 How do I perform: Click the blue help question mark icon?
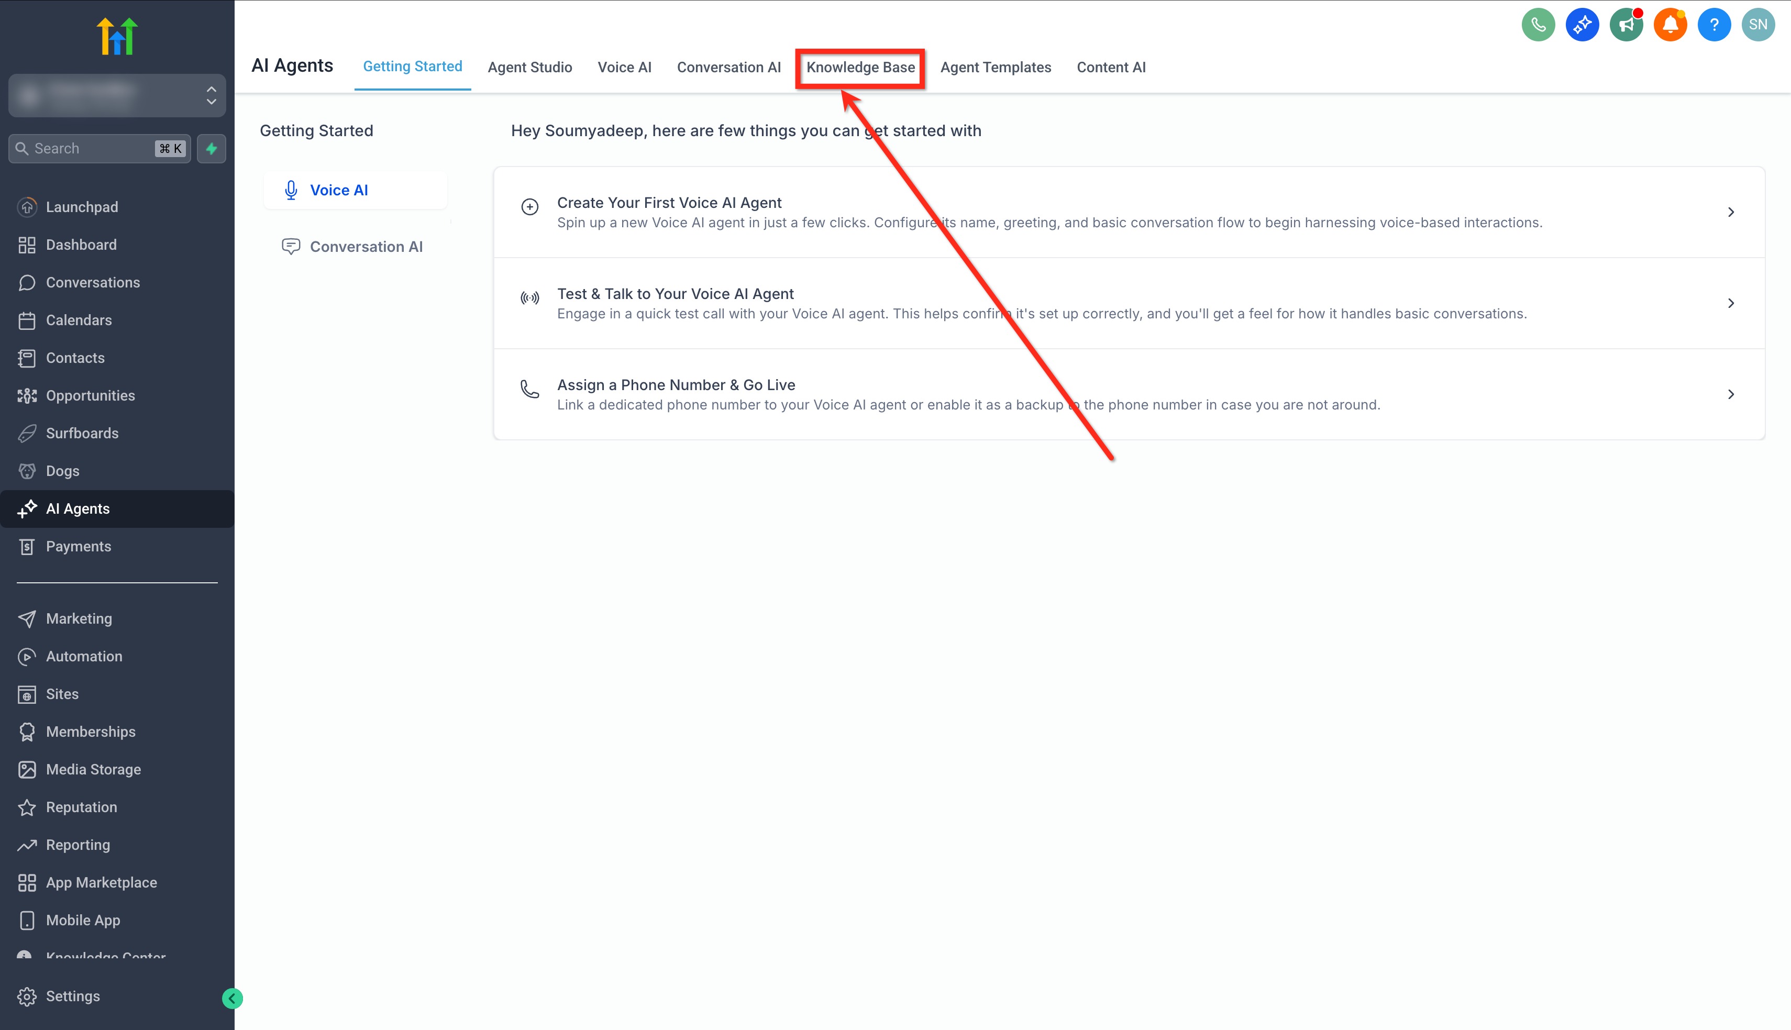click(1714, 26)
